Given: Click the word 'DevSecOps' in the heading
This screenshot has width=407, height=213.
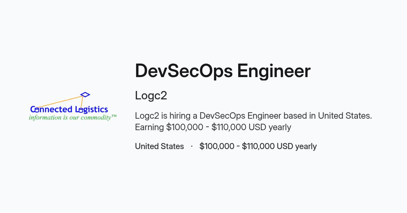Looking at the screenshot, I should tap(184, 71).
